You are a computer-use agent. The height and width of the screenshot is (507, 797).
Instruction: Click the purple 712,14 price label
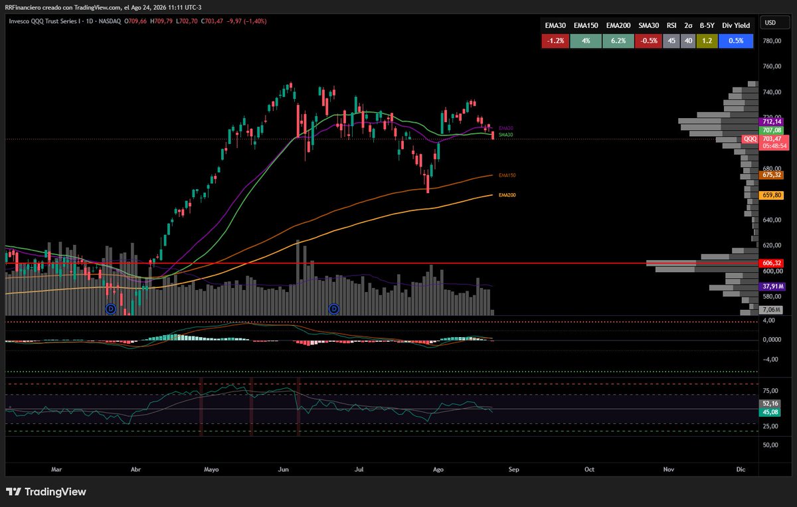[772, 121]
